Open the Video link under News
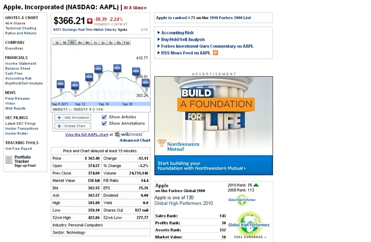371x242 pixels. pos(10,103)
